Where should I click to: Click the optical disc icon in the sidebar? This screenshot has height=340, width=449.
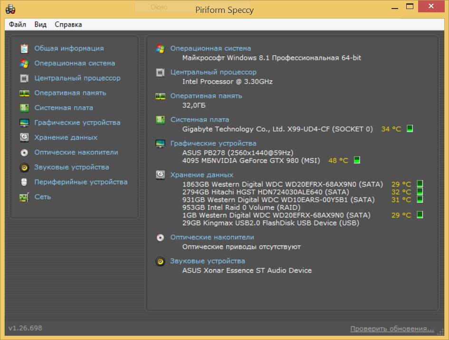point(24,152)
